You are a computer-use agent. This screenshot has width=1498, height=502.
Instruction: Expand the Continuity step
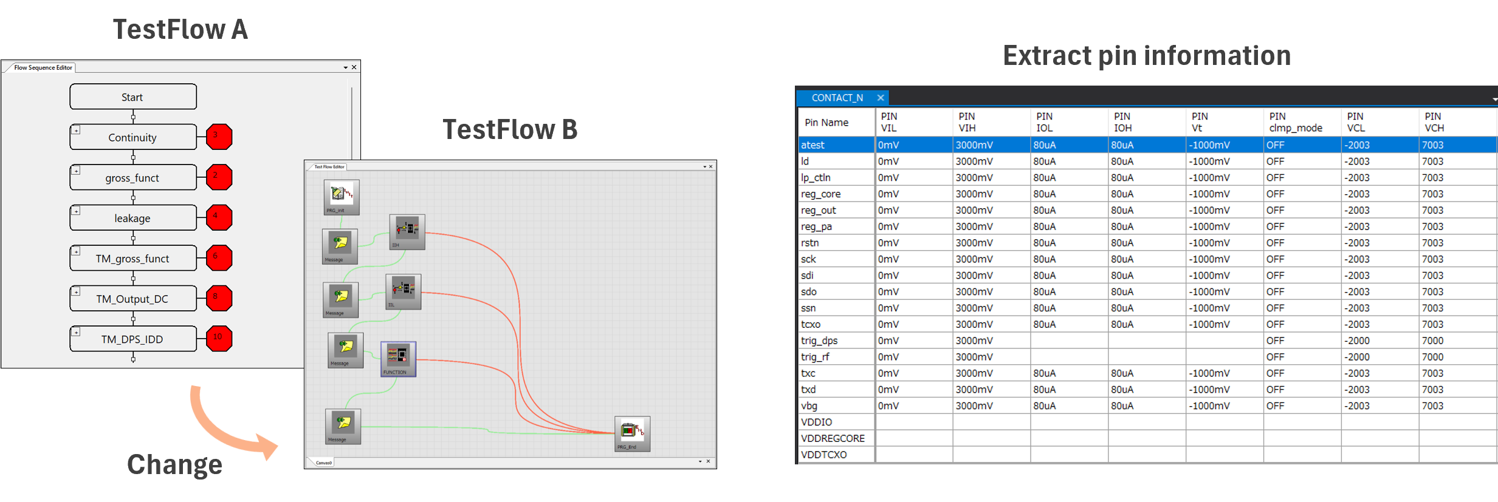[76, 130]
